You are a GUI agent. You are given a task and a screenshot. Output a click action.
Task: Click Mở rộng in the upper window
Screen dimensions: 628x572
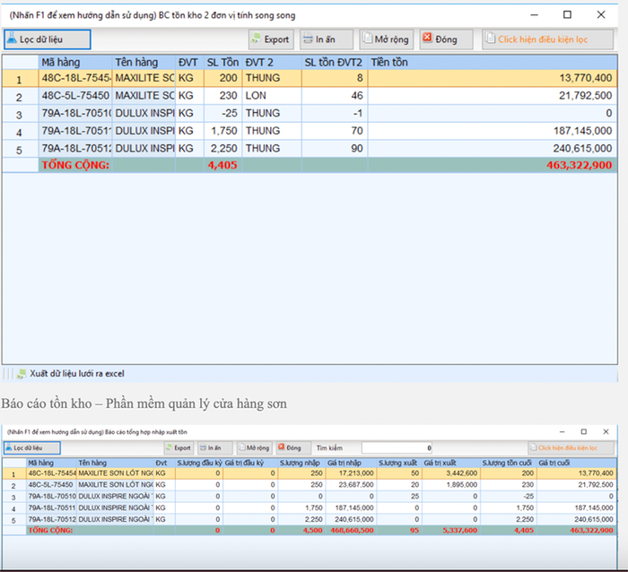[386, 39]
